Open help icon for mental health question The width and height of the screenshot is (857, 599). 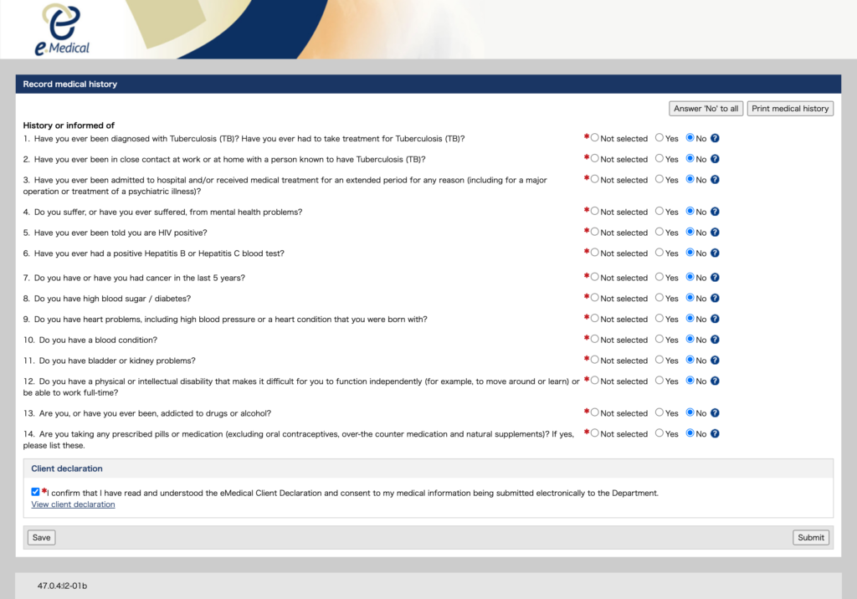tap(716, 212)
